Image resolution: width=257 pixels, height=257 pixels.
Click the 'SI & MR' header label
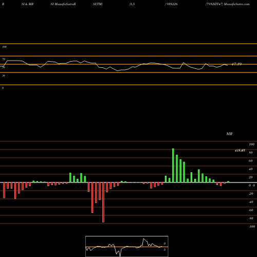[27, 4]
